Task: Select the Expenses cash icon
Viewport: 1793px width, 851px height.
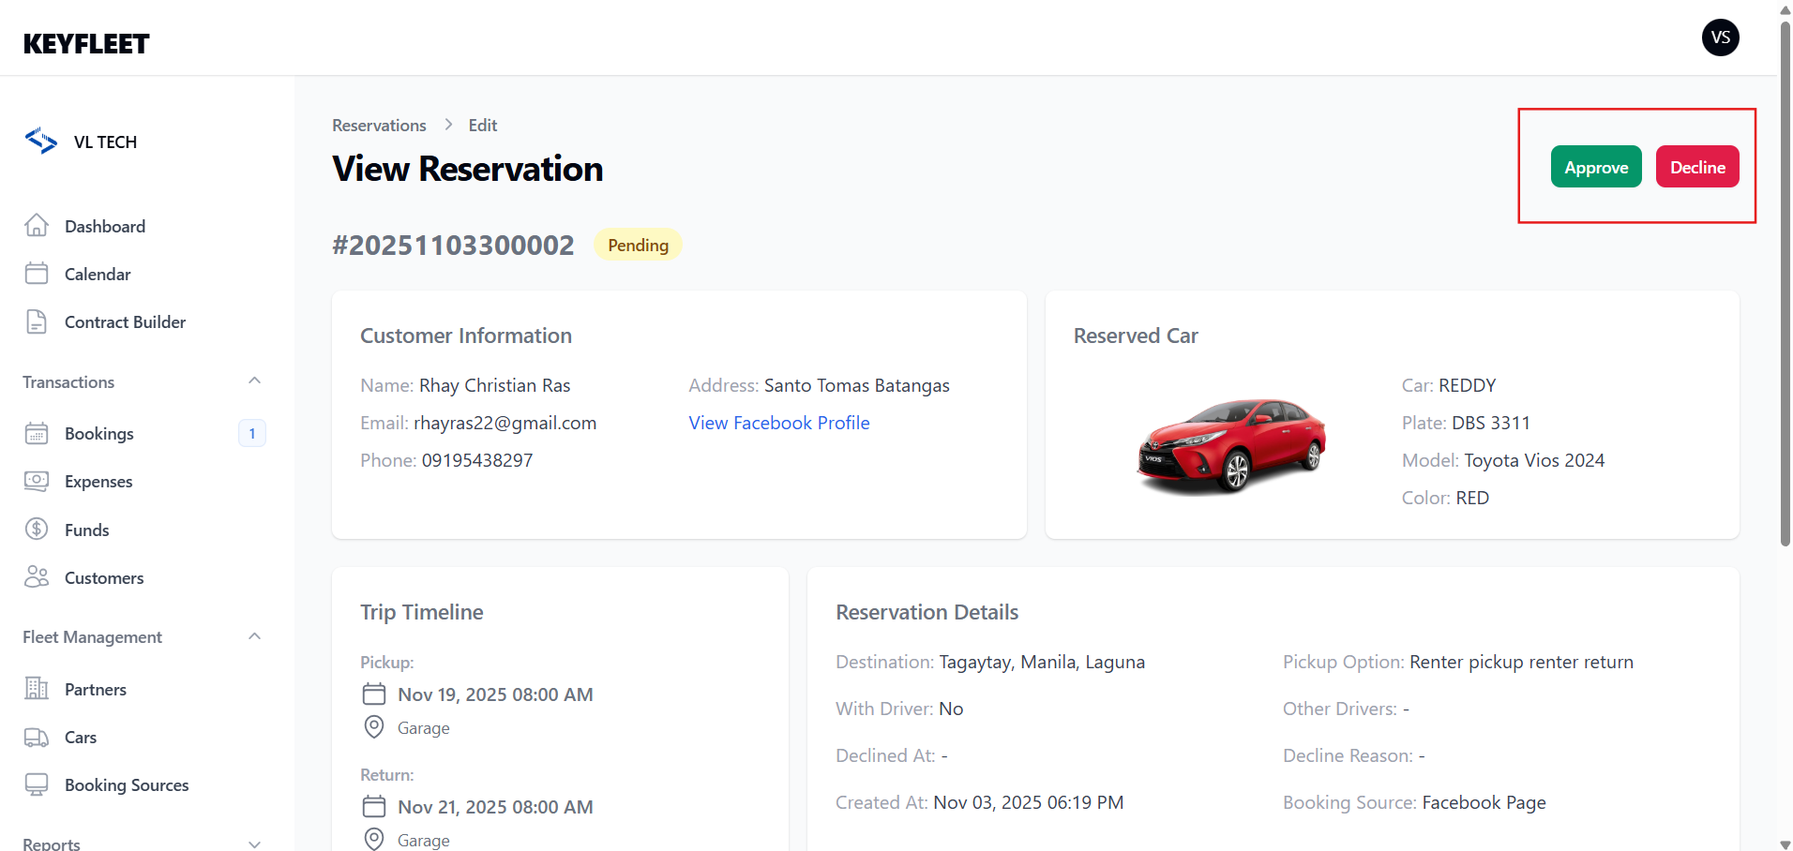Action: coord(37,481)
